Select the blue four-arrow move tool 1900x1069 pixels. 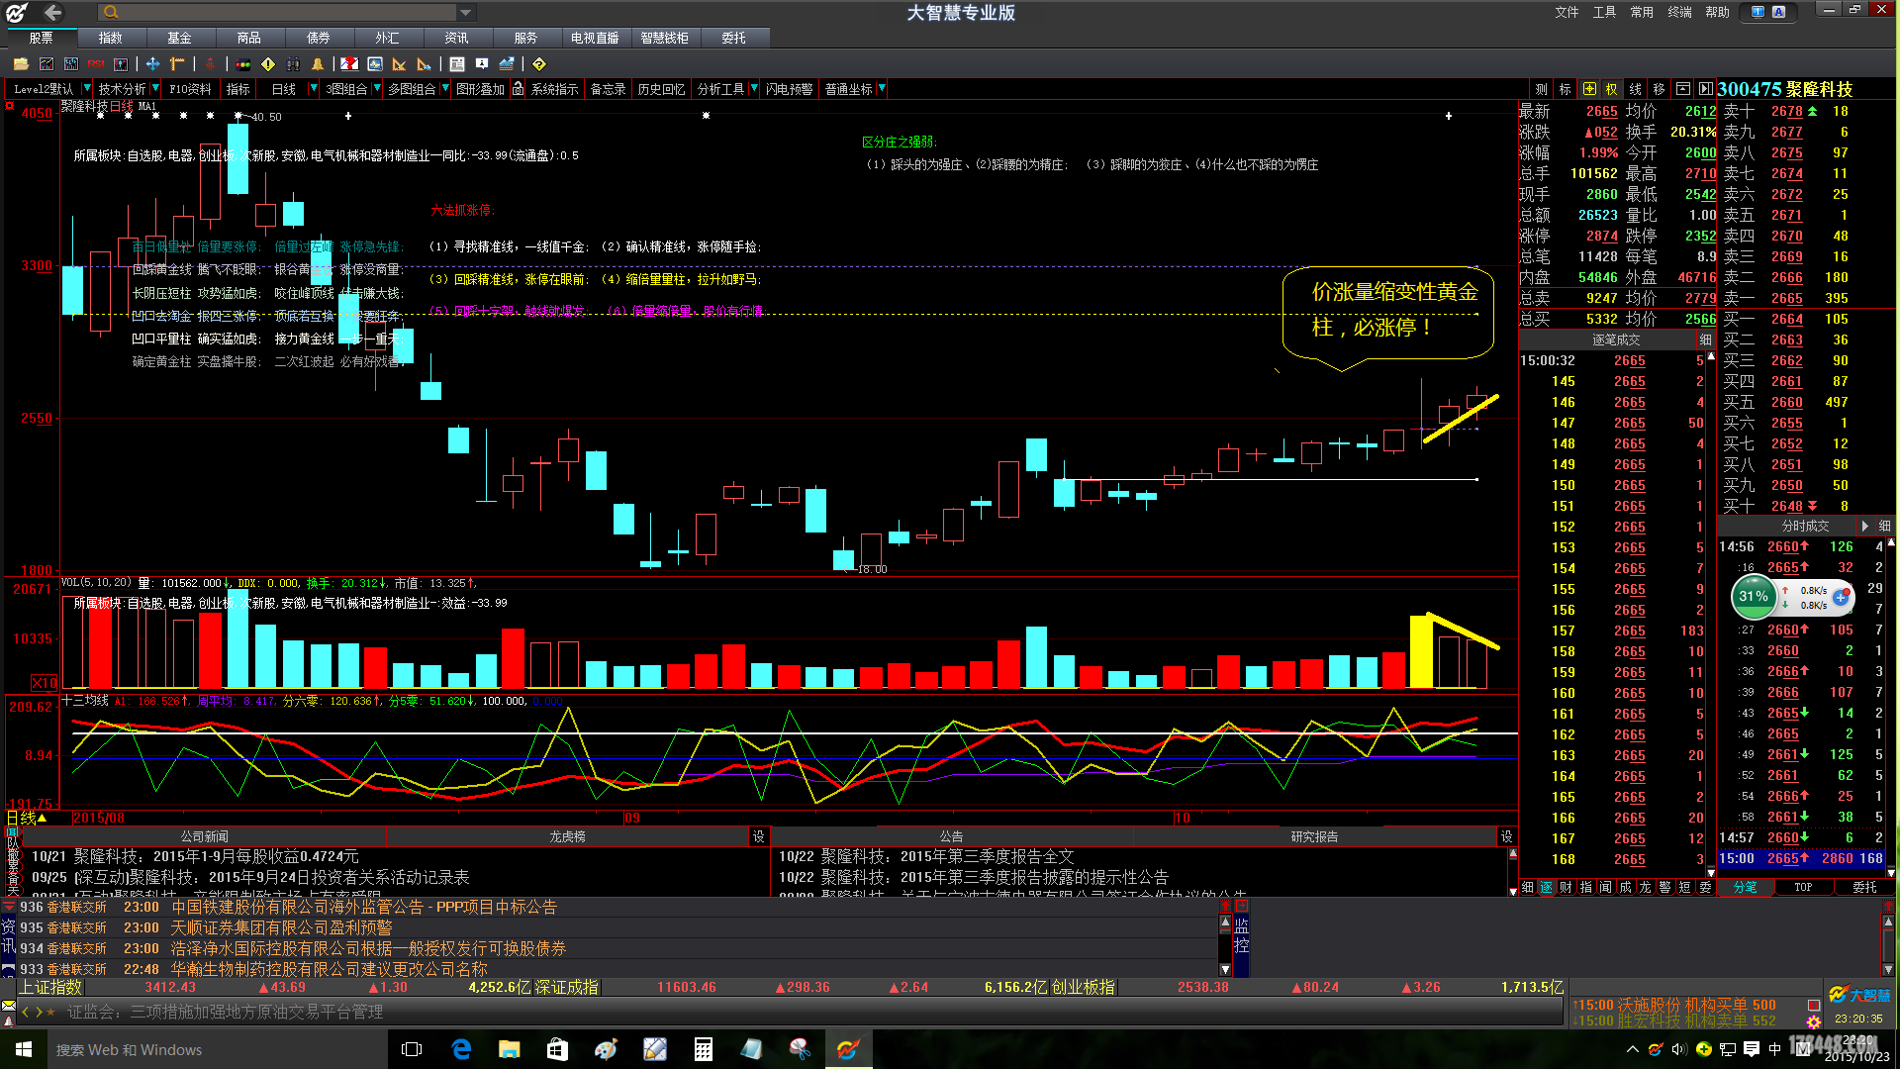(x=152, y=64)
